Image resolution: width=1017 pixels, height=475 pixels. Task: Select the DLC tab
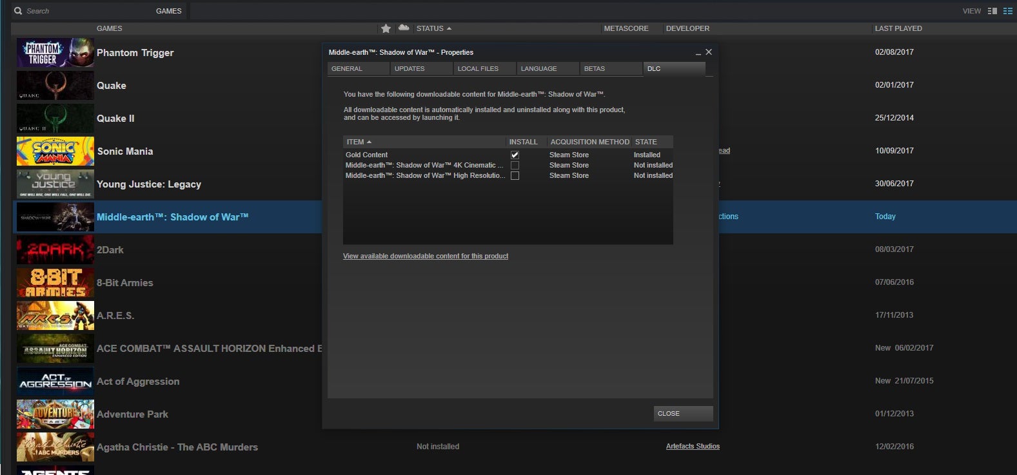point(674,68)
